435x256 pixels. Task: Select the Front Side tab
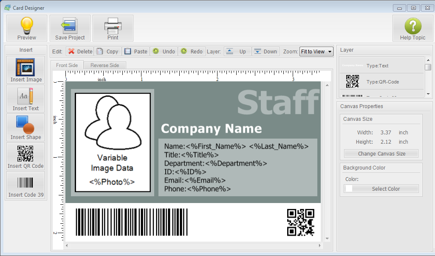pyautogui.click(x=67, y=65)
